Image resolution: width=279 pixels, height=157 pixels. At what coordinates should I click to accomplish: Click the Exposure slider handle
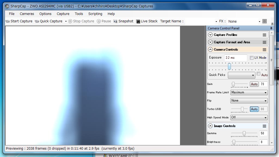tap(229, 66)
